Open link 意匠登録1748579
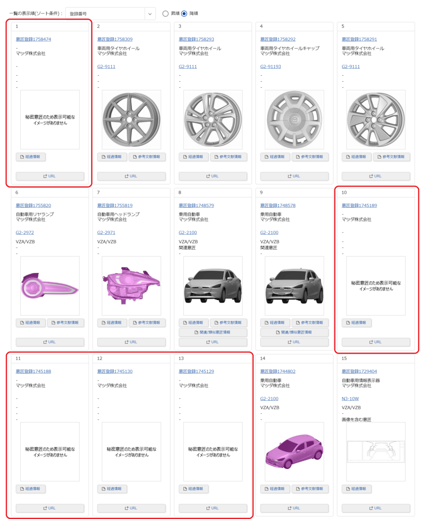This screenshot has width=427, height=519. pyautogui.click(x=196, y=205)
